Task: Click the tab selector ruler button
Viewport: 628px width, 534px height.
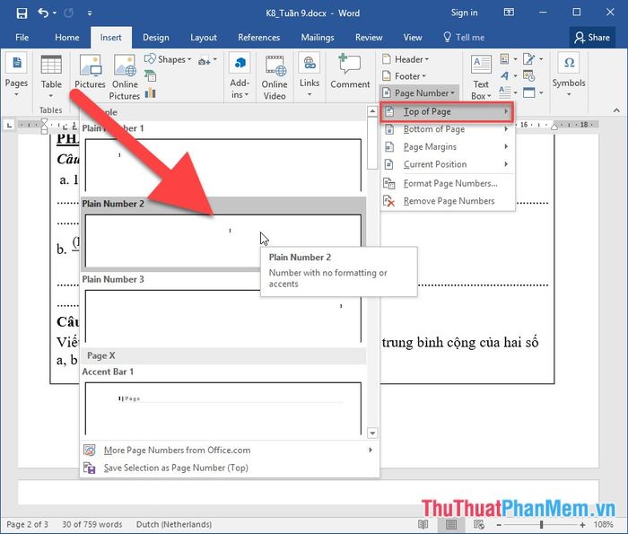Action: (9, 125)
